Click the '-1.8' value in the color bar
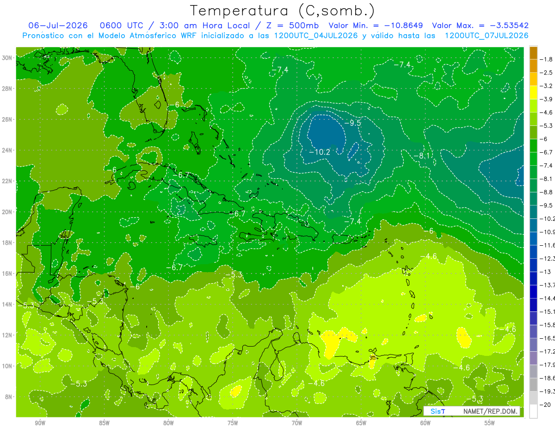 547,59
